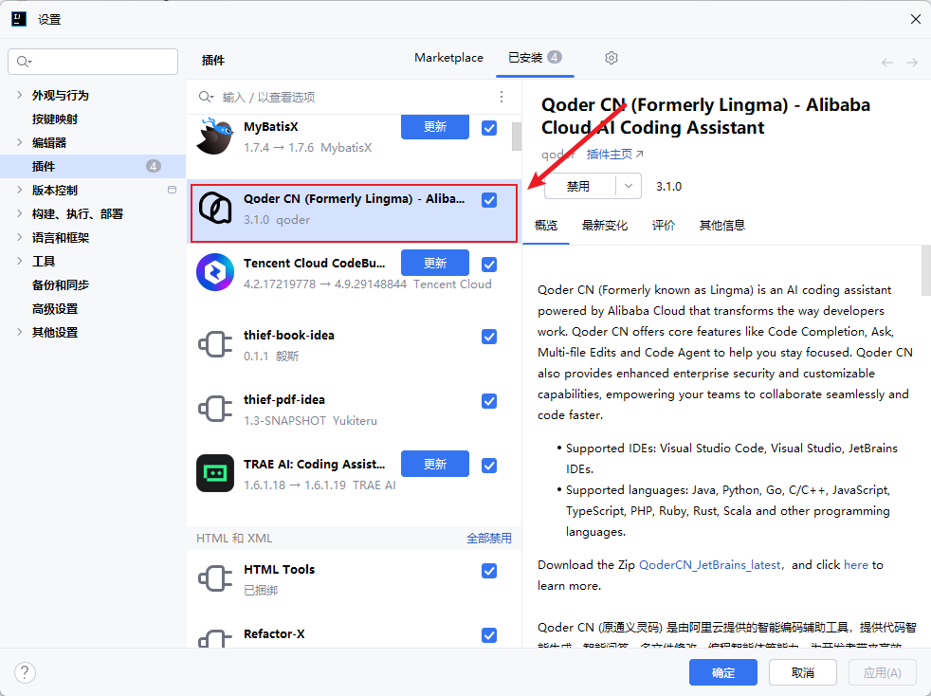Select the Refactor-X plugin name
Viewport: 931px width, 696px height.
pyautogui.click(x=274, y=633)
